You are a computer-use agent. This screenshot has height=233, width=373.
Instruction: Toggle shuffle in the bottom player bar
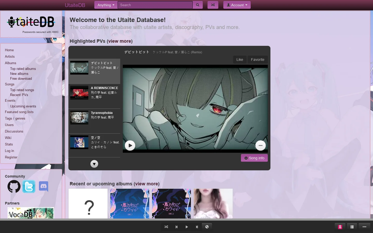(166, 227)
